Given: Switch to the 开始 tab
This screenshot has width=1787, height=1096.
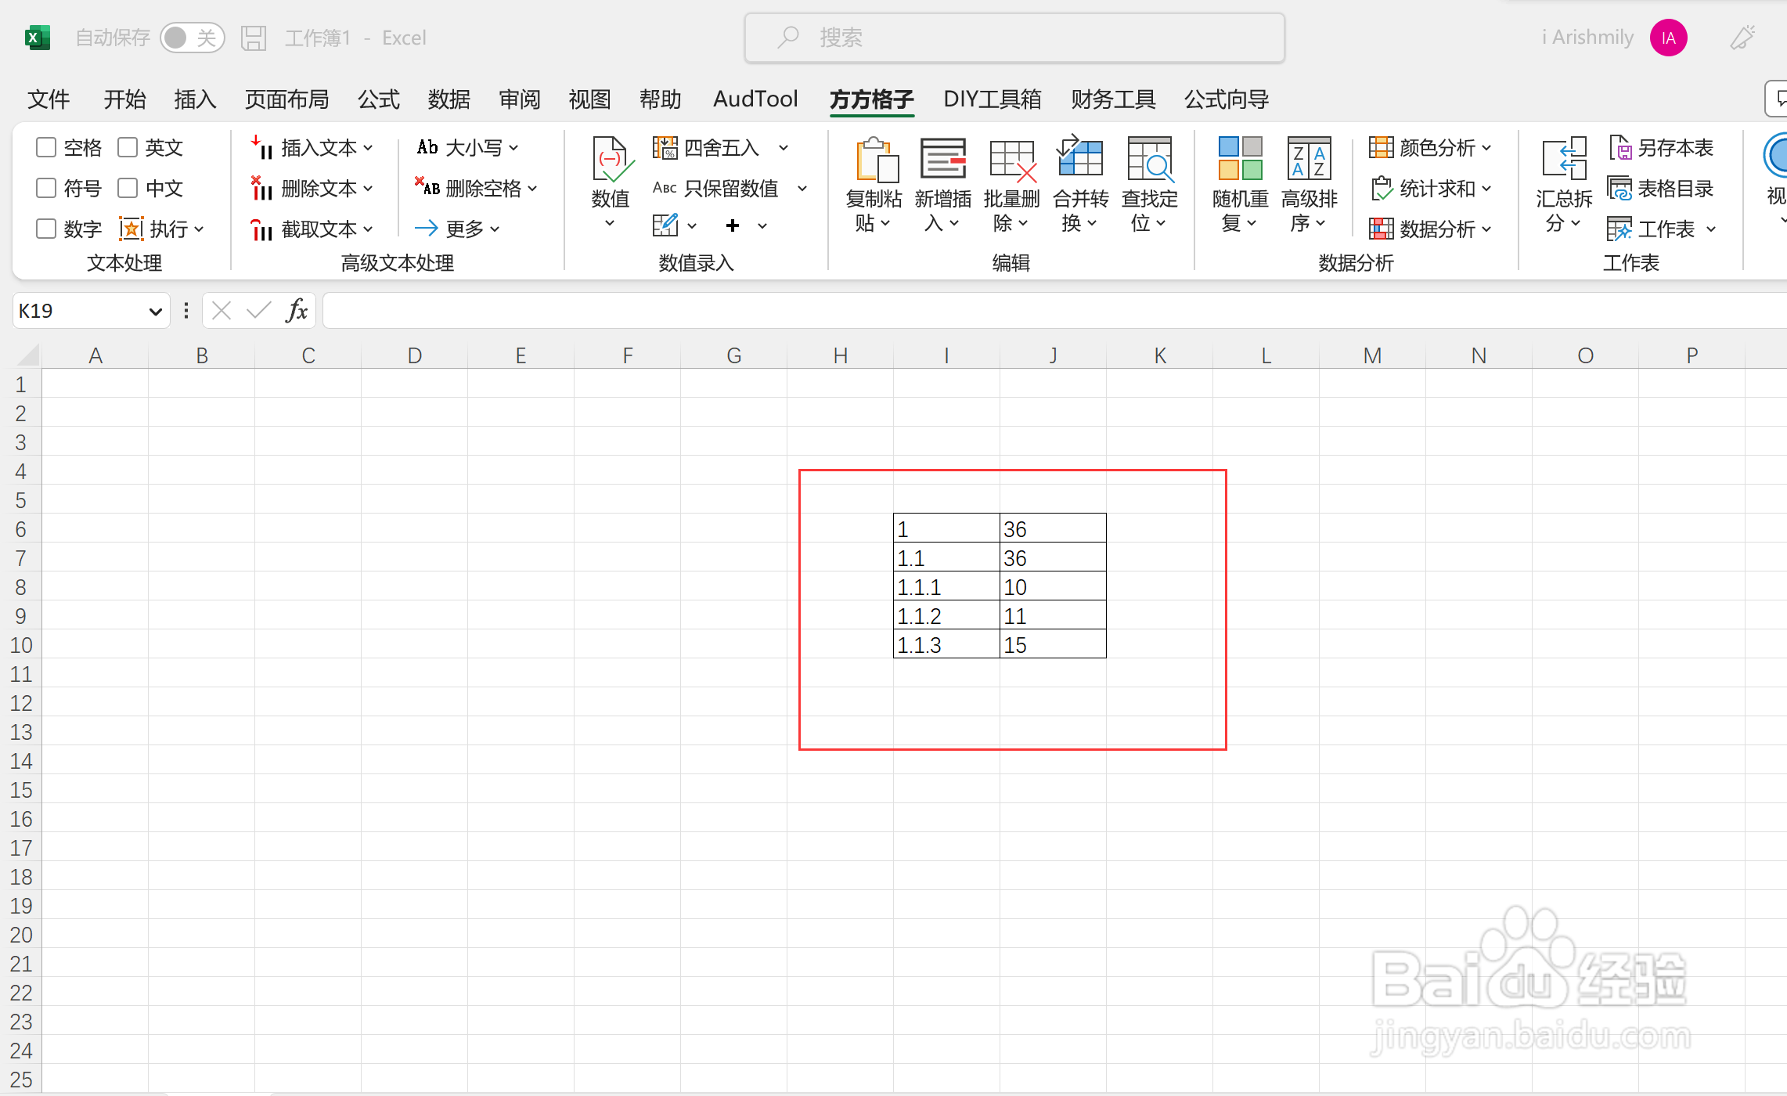Looking at the screenshot, I should 125,99.
